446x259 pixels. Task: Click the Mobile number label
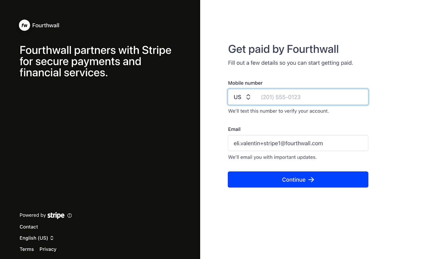[x=245, y=83]
